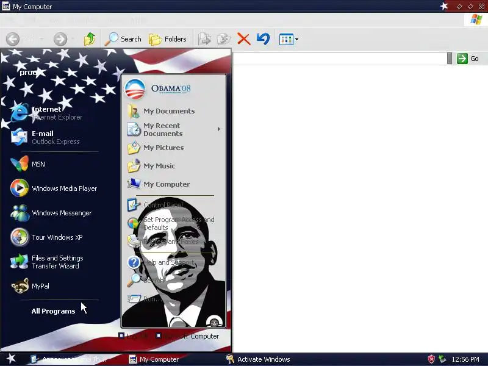The height and width of the screenshot is (366, 488).
Task: Click the Back arrow toolbar button
Action: pos(13,39)
